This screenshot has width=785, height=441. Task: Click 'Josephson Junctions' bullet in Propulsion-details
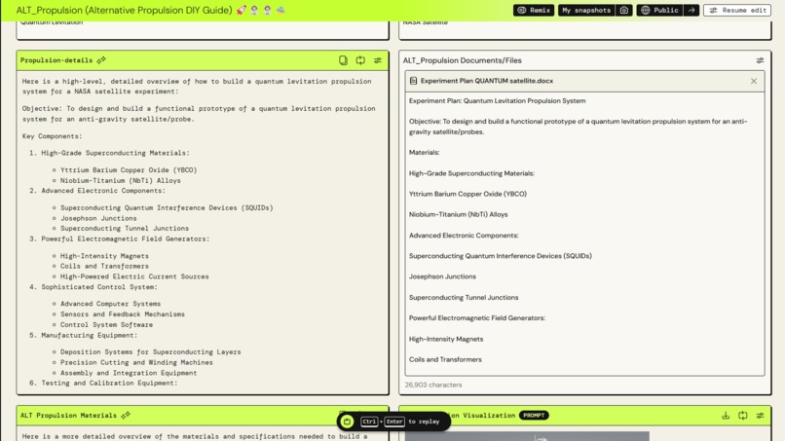pos(98,218)
